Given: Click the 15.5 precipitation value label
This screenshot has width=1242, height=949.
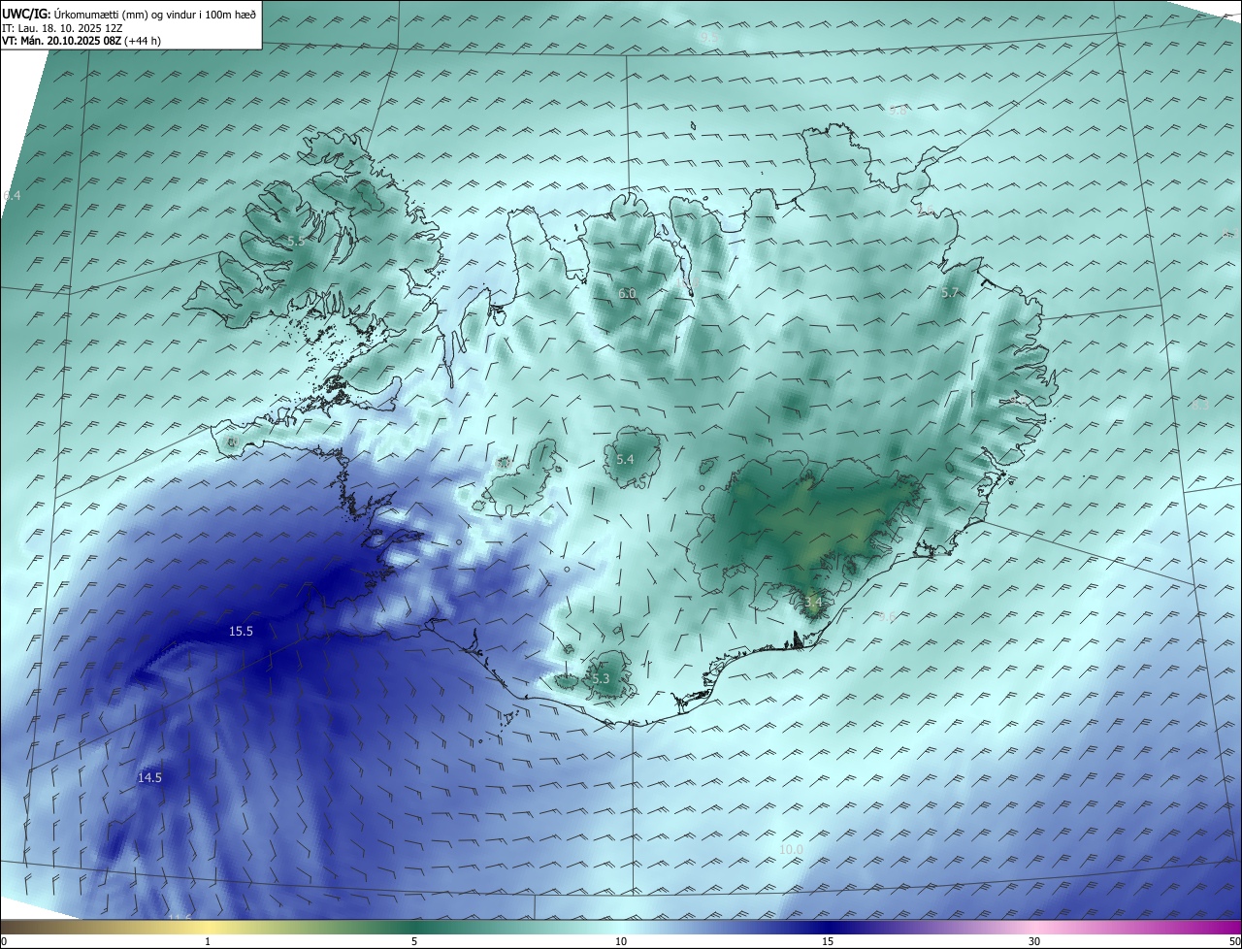Looking at the screenshot, I should tap(241, 632).
